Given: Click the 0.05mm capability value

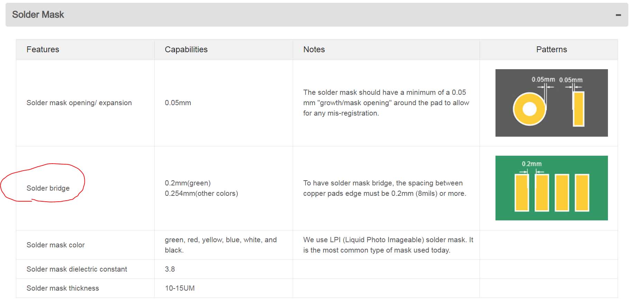Looking at the screenshot, I should pos(178,103).
